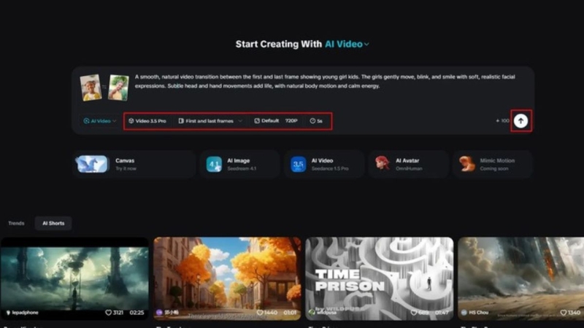584x328 pixels.
Task: Click the swap arrows between frame images
Action: tap(104, 87)
